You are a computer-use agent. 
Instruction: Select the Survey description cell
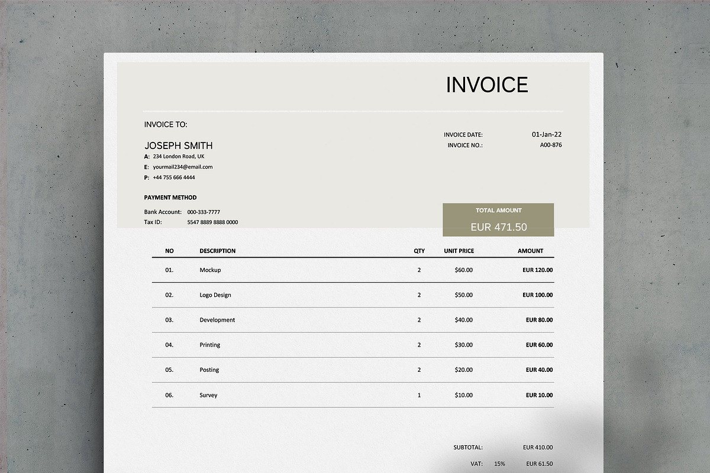pos(208,395)
